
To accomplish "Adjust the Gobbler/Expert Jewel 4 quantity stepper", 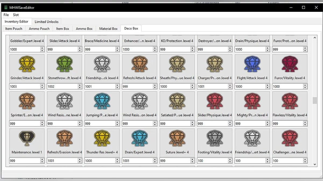I will click(42, 49).
